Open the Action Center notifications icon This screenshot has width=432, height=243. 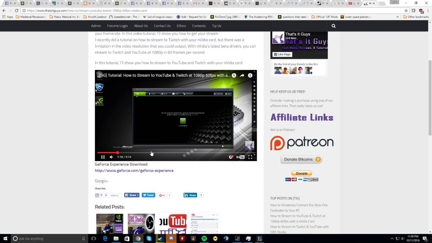[x=425, y=239]
